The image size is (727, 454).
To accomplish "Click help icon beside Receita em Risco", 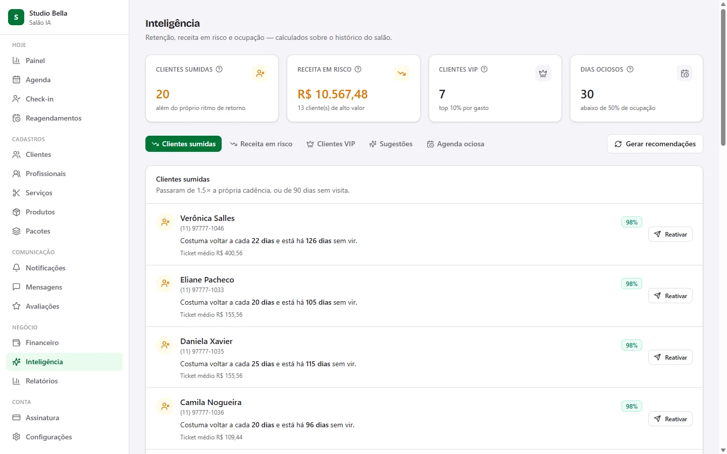I will (x=358, y=69).
